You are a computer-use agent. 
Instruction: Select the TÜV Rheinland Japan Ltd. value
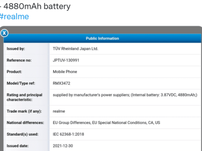pos(75,49)
